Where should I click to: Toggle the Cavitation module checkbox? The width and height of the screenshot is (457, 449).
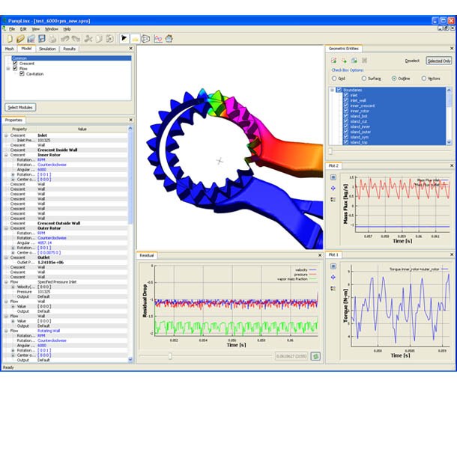22,73
